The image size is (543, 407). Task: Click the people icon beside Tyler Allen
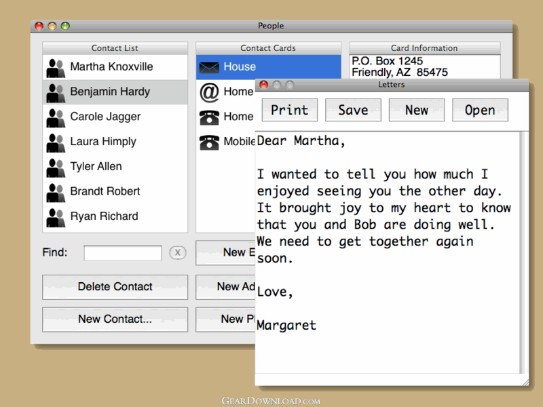click(x=56, y=167)
